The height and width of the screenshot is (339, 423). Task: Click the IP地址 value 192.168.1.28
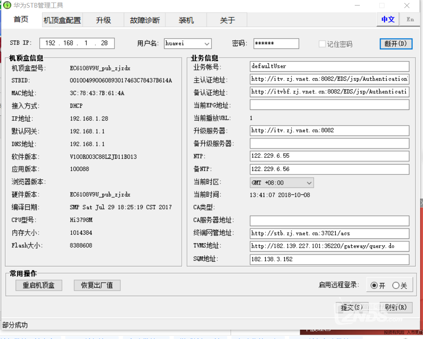(89, 118)
